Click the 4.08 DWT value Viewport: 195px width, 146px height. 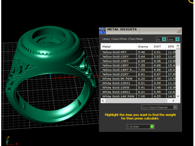point(157,61)
